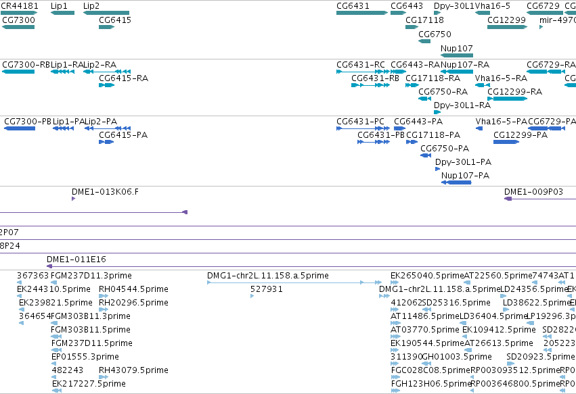This screenshot has width=576, height=394.
Task: Click EST SD20923.5prime
Action: (x=540, y=357)
